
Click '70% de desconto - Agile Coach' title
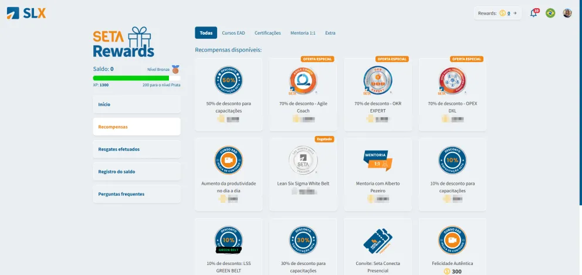[x=303, y=107]
